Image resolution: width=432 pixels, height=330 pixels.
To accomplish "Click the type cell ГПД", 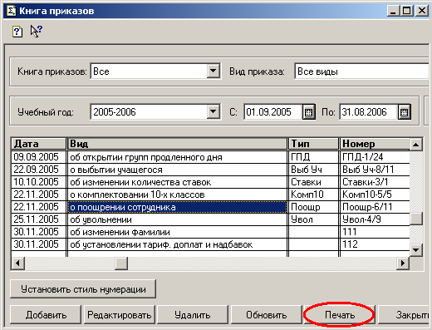I will (314, 157).
